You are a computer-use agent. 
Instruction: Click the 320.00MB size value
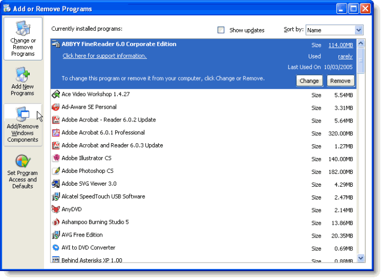341,134
